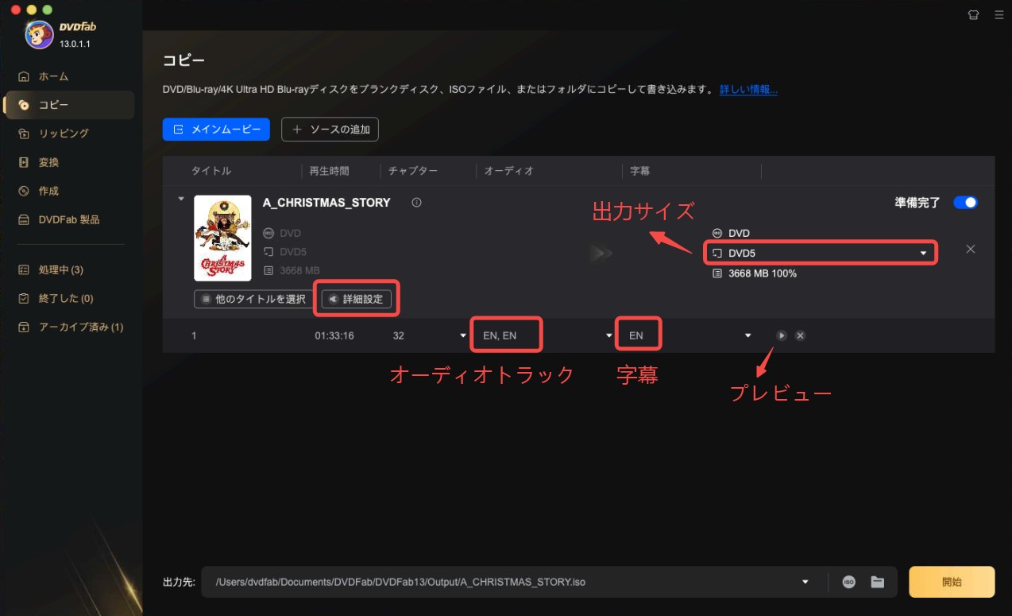Image resolution: width=1012 pixels, height=616 pixels.
Task: Click the チャプター column header
Action: tap(413, 171)
